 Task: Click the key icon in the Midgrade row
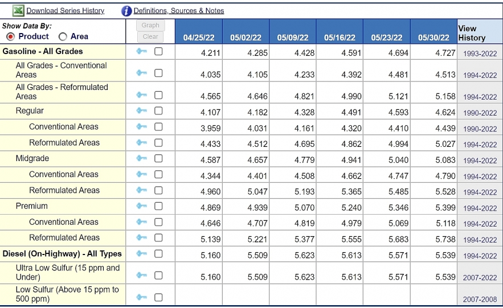(x=142, y=159)
